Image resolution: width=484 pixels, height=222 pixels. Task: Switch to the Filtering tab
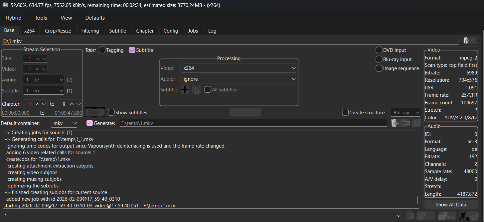tap(90, 31)
